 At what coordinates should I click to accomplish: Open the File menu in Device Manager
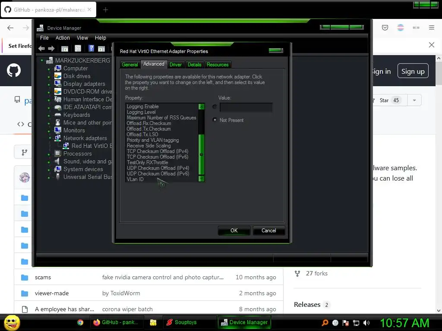[x=44, y=38]
